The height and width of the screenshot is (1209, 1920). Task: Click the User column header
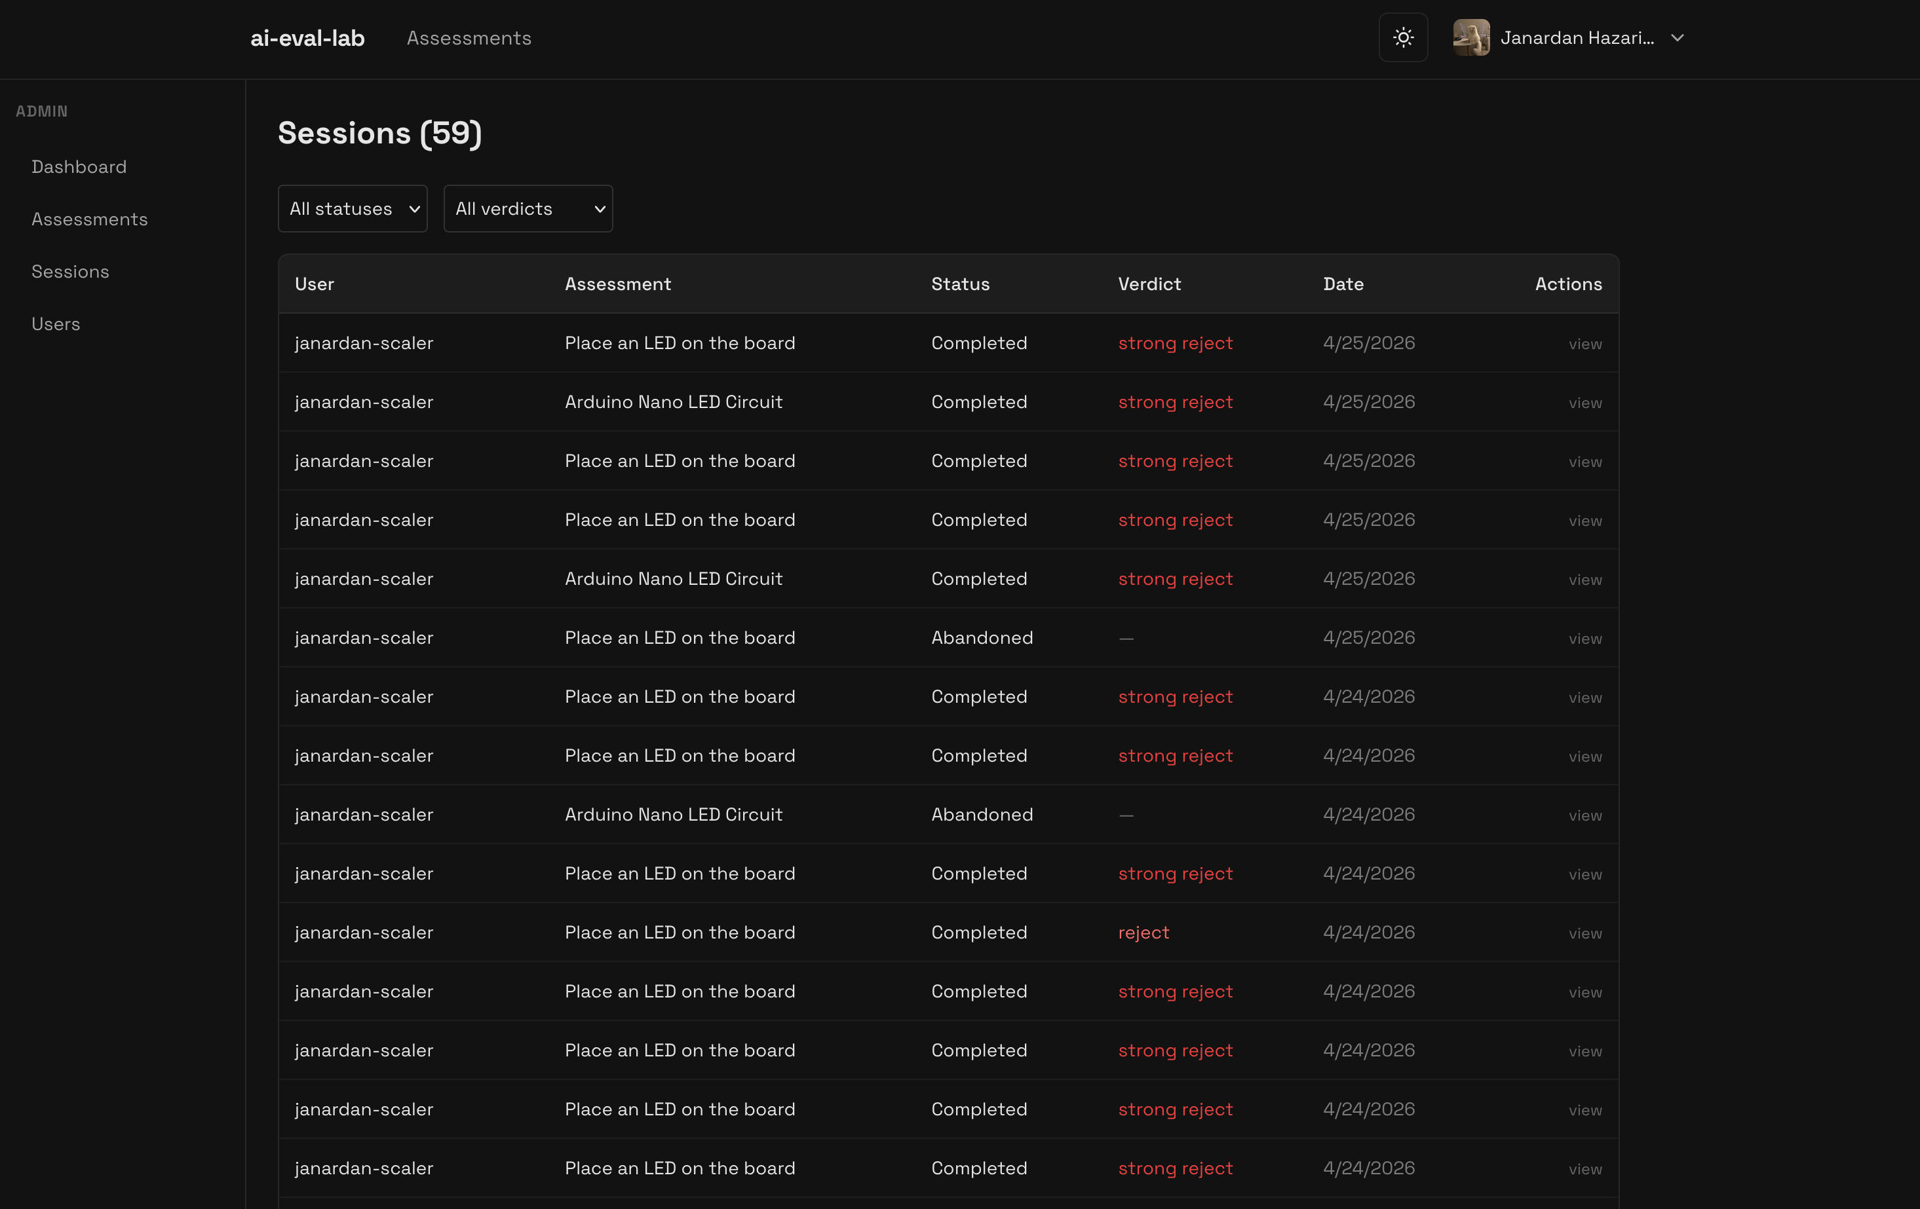point(314,284)
